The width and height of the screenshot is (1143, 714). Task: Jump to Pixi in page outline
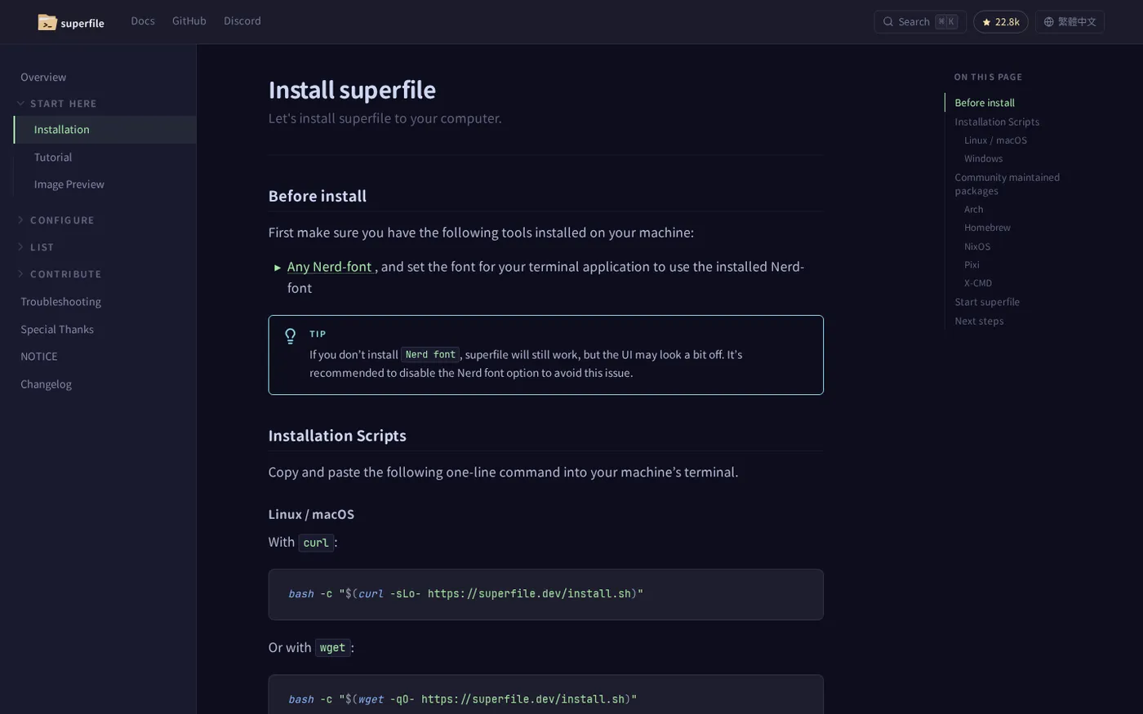972,264
